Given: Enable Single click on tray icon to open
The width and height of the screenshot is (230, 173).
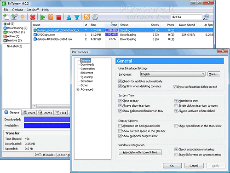Looking at the screenshot, I should click(176, 105).
